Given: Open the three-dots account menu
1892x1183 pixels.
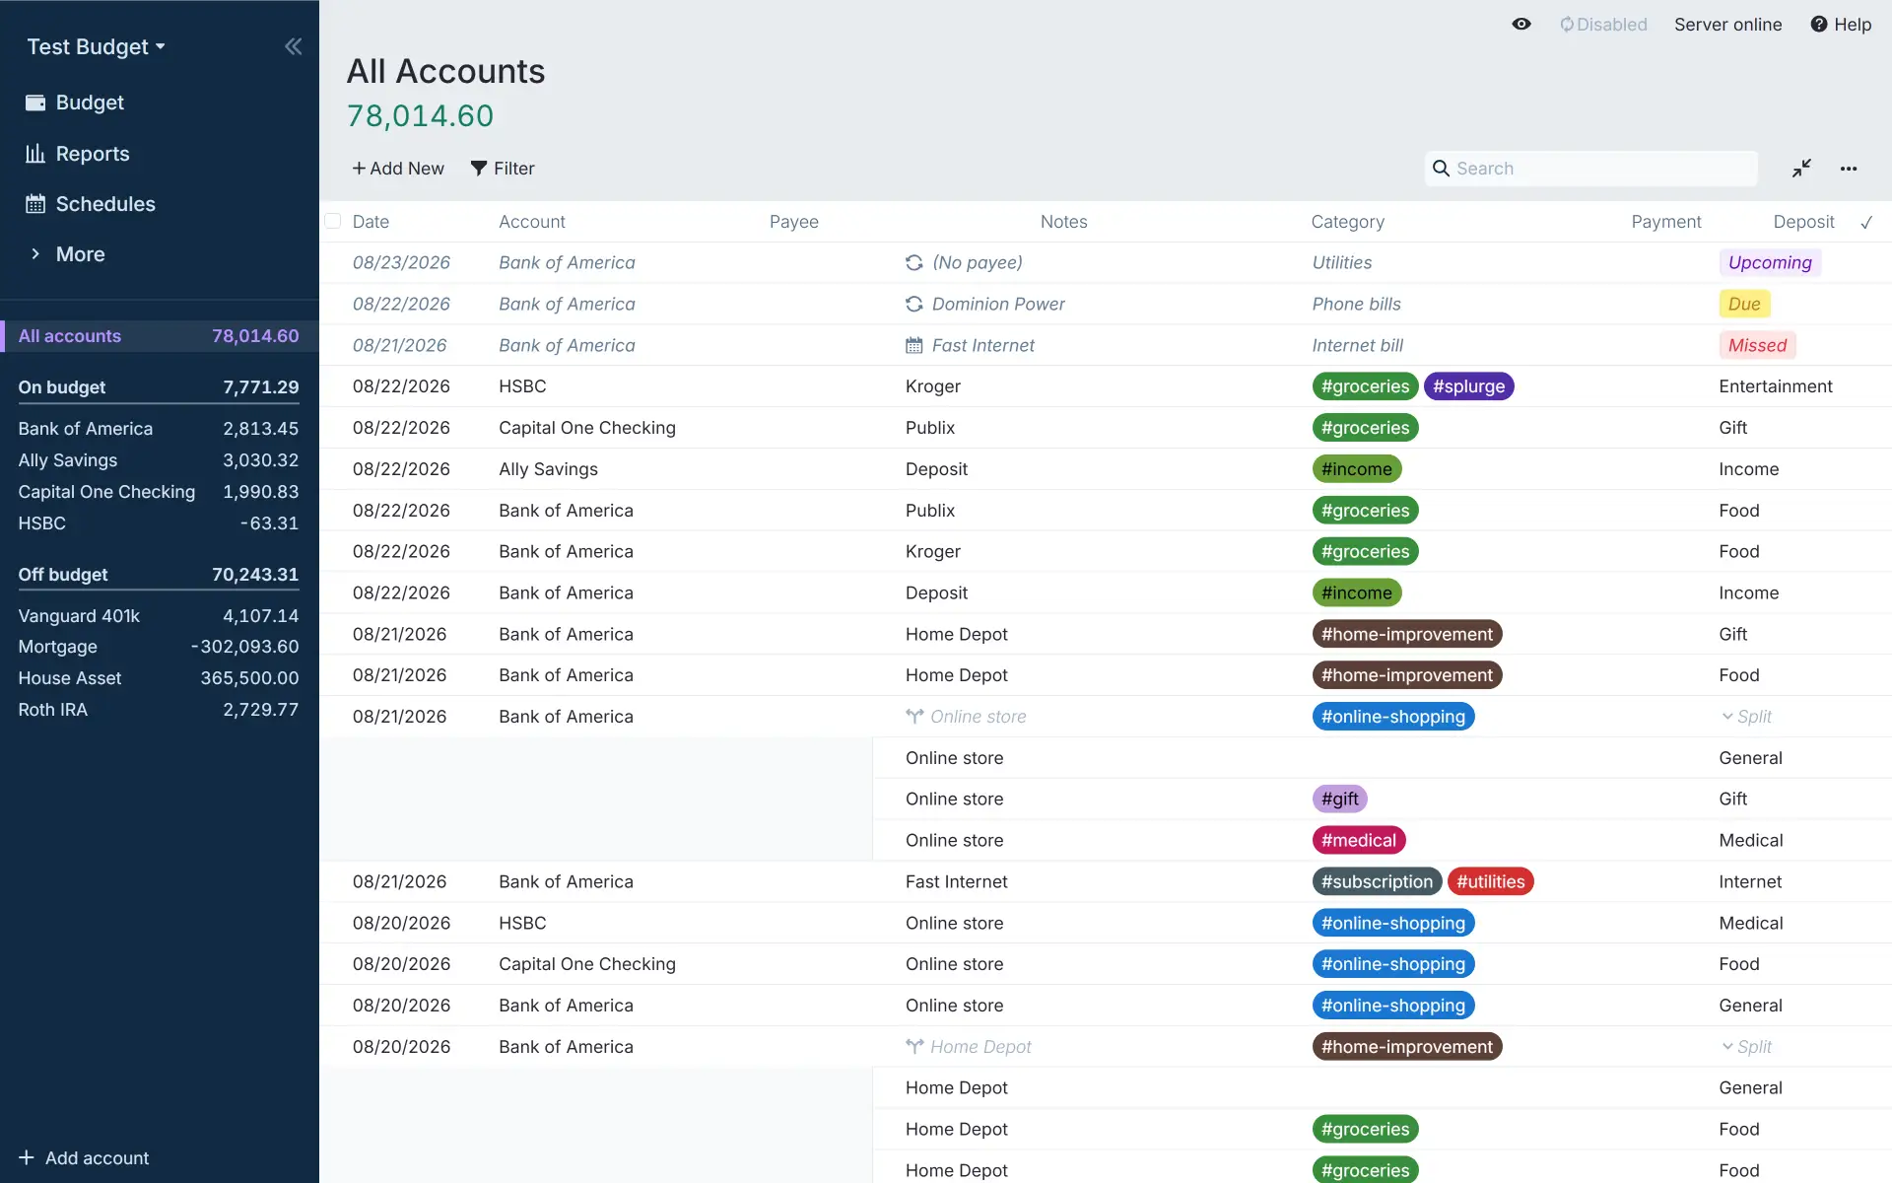Looking at the screenshot, I should 1849,169.
